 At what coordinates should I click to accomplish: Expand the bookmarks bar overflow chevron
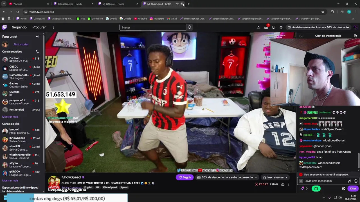(x=353, y=19)
